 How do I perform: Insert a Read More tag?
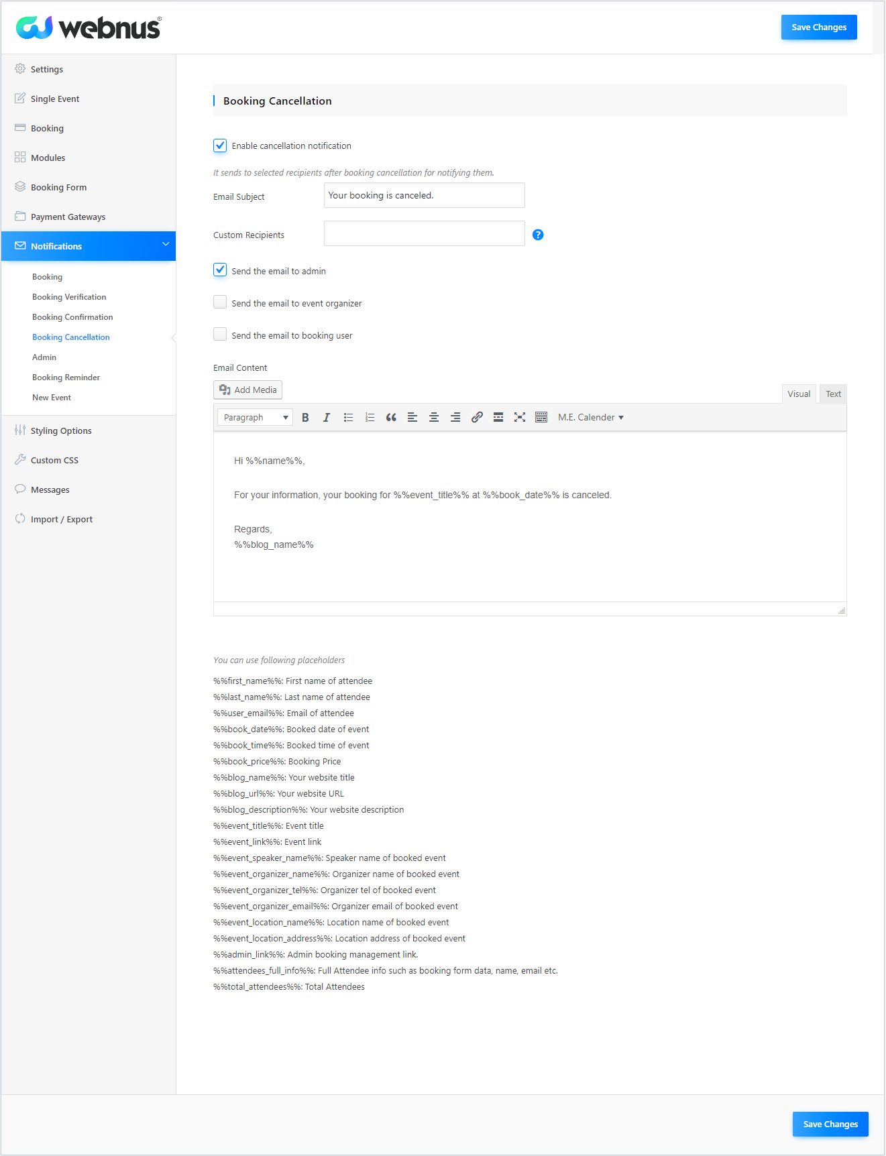coord(498,417)
